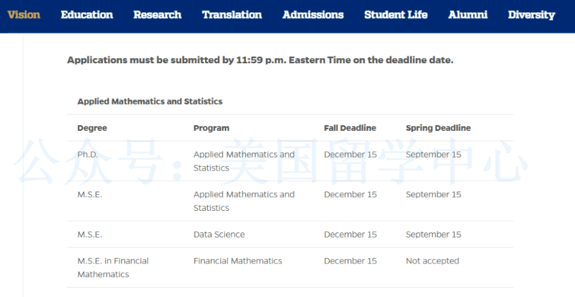
Task: Click the Program column header
Action: (x=211, y=128)
